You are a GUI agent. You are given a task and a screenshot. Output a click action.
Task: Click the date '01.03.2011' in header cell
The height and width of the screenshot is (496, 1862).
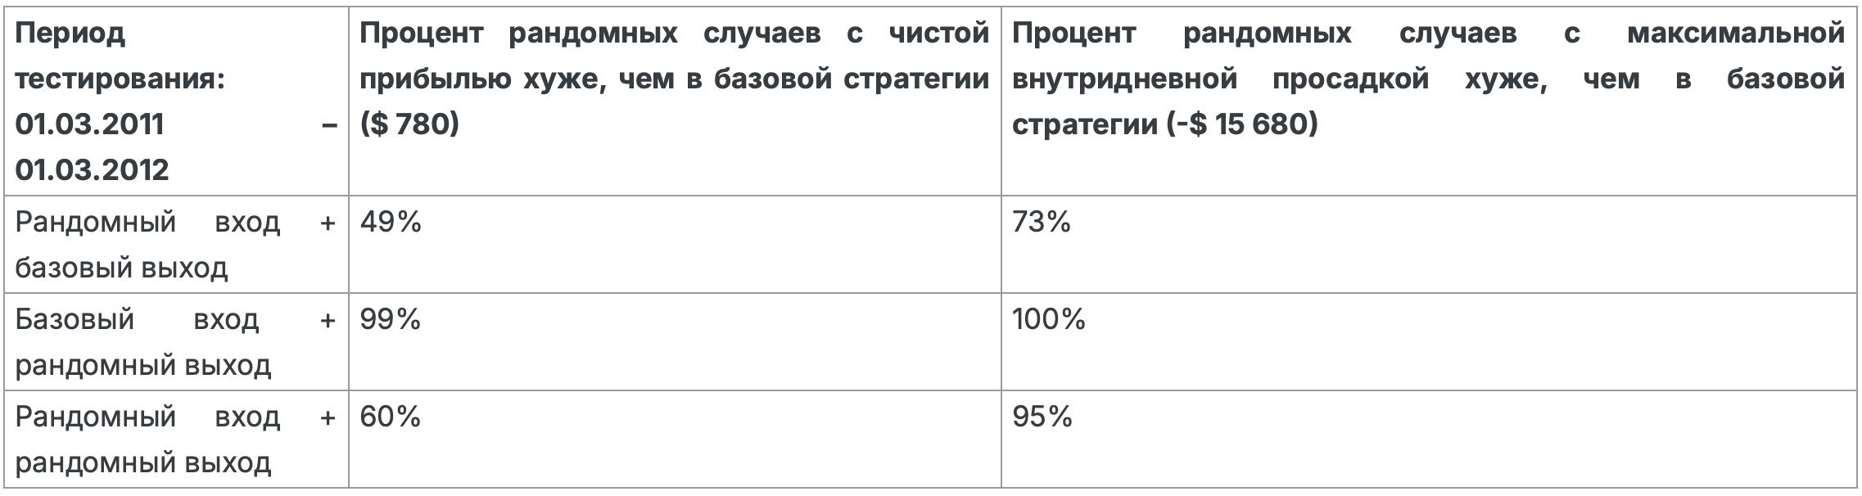pyautogui.click(x=90, y=124)
